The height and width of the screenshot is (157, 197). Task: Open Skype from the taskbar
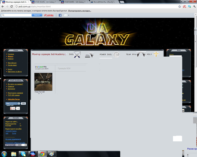pyautogui.click(x=23, y=154)
